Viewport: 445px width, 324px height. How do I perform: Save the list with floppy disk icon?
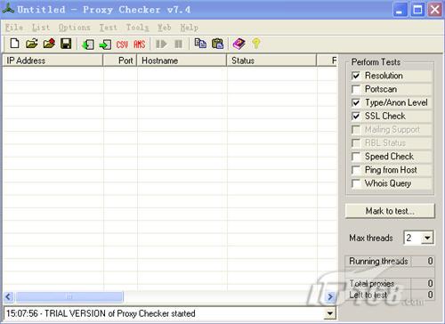66,44
